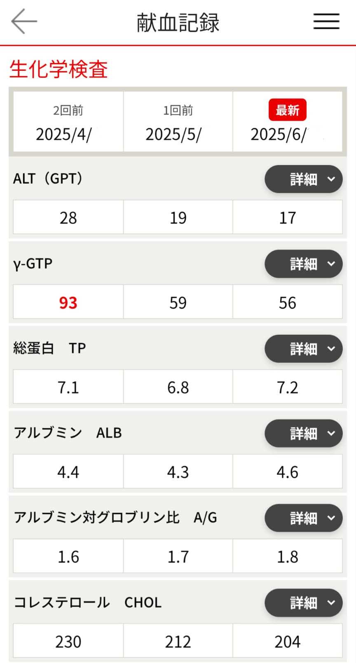Expand details for ALT (GPT)

(303, 179)
